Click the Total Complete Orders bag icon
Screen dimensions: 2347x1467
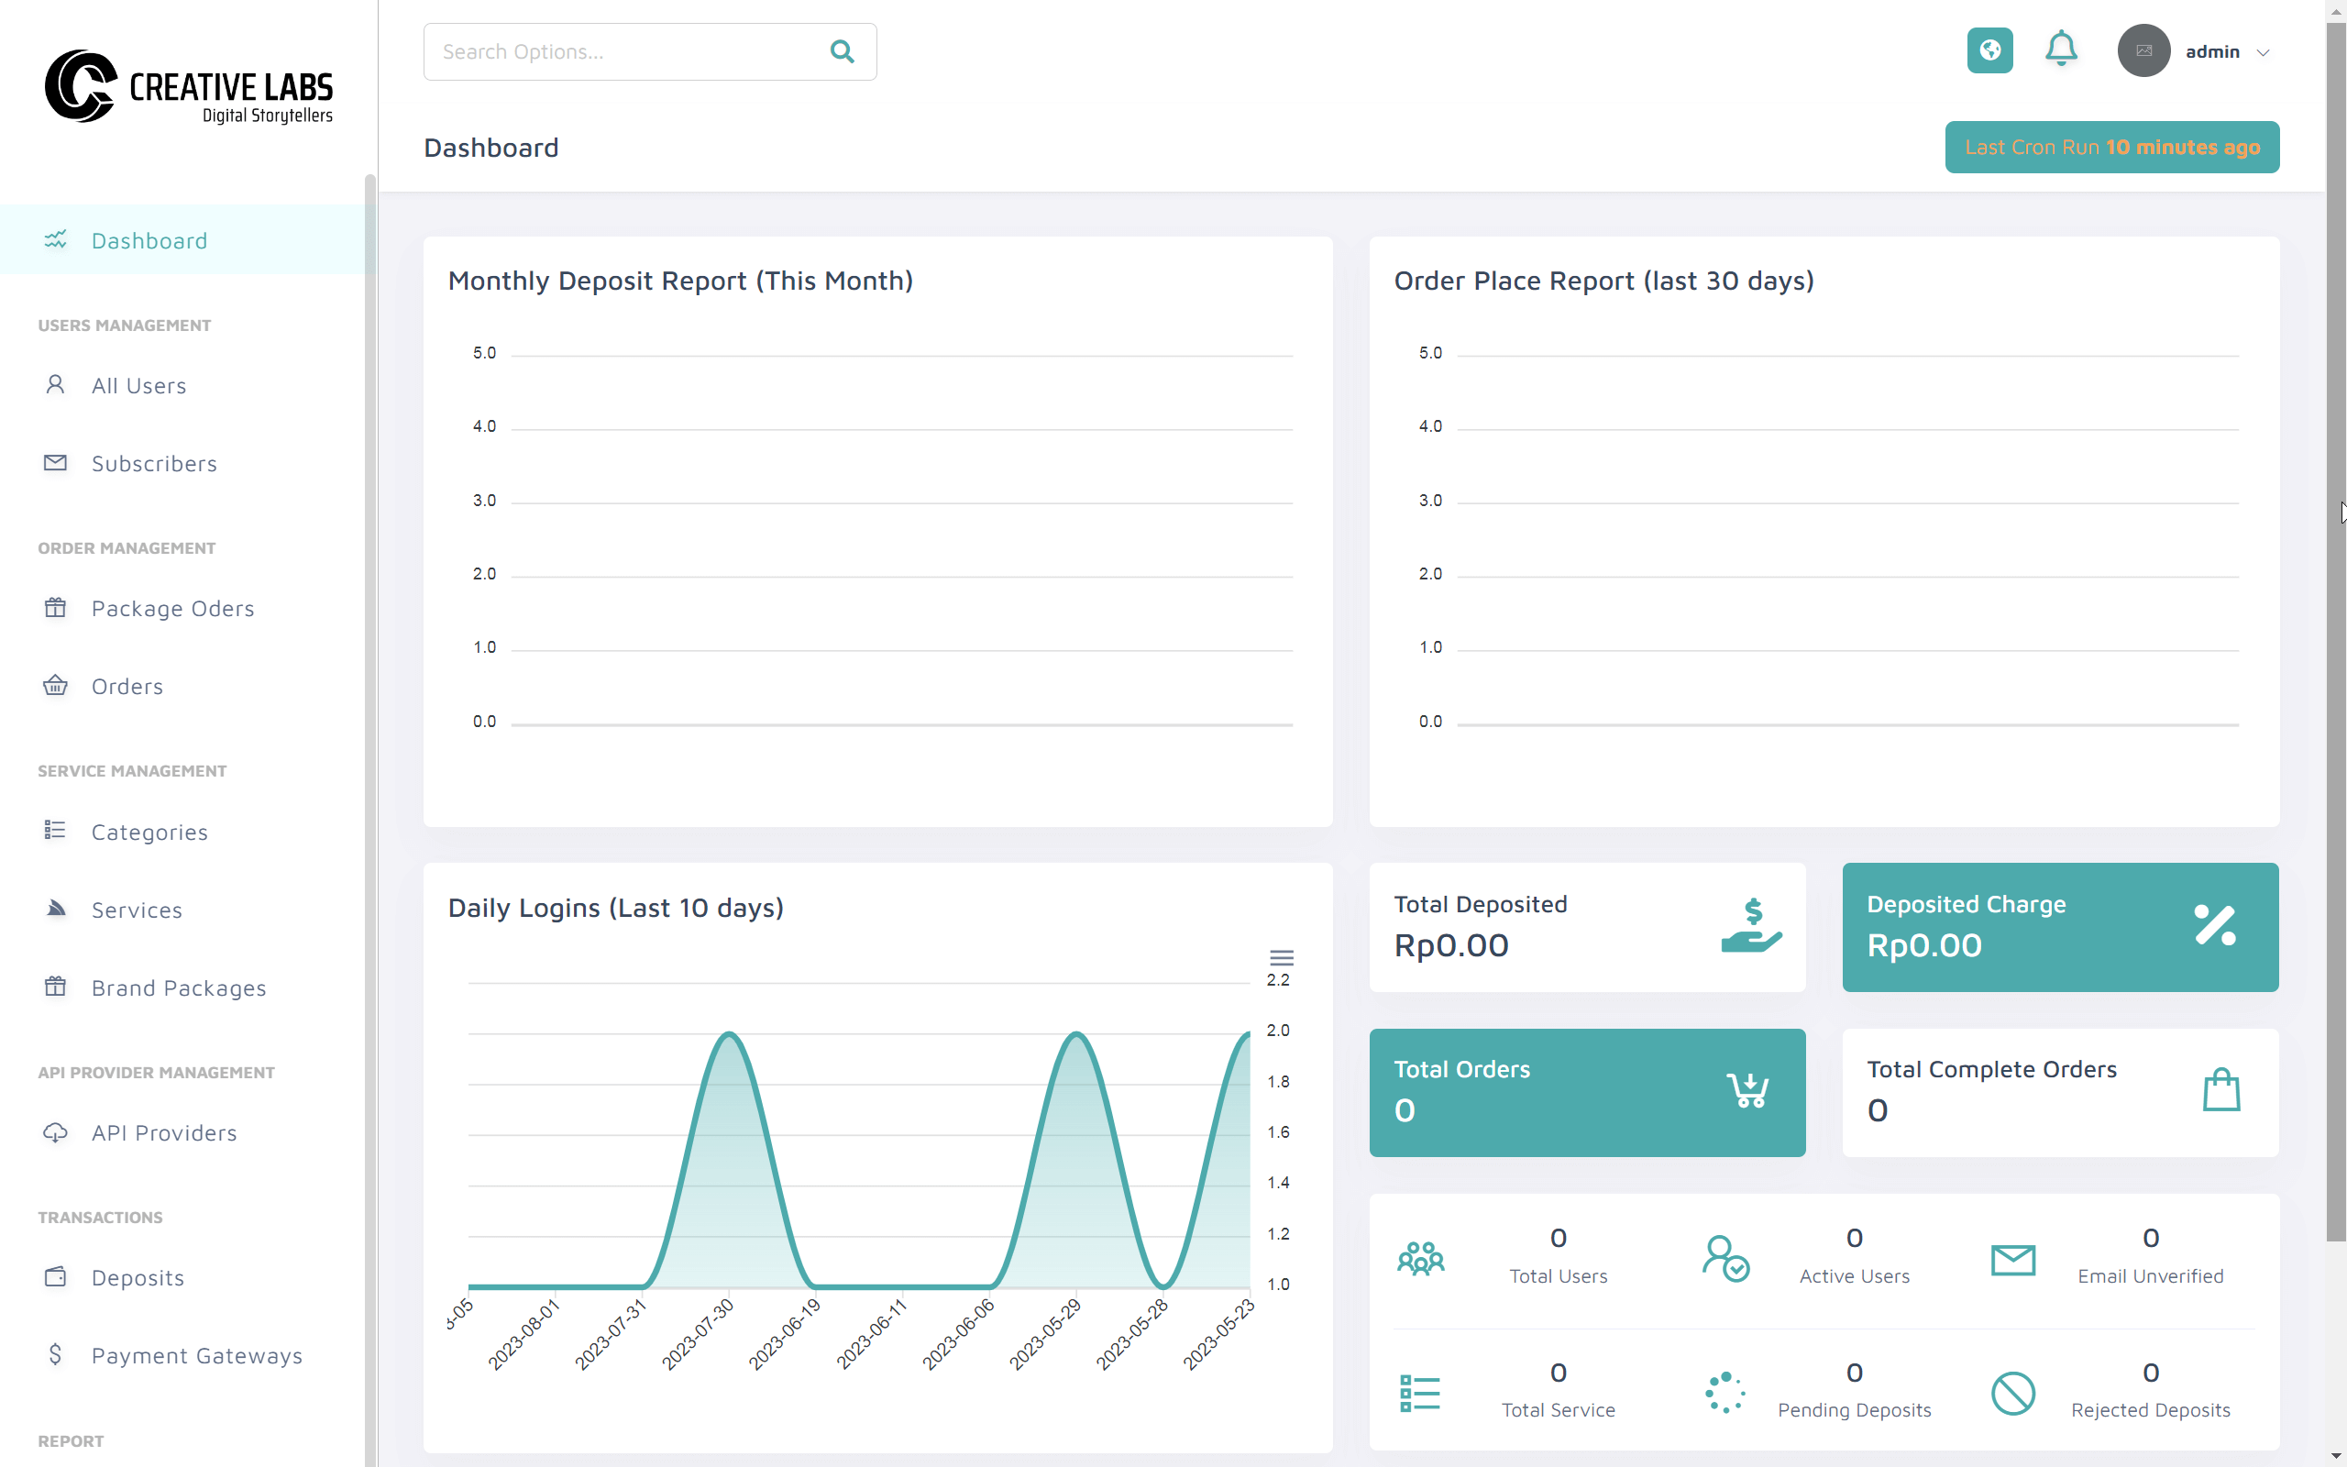click(x=2220, y=1090)
